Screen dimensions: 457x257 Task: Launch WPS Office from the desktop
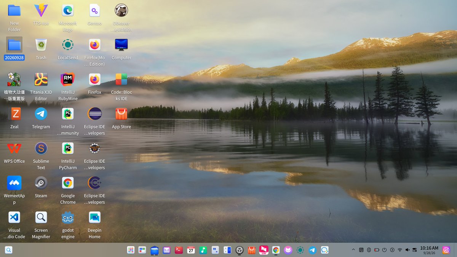(14, 148)
